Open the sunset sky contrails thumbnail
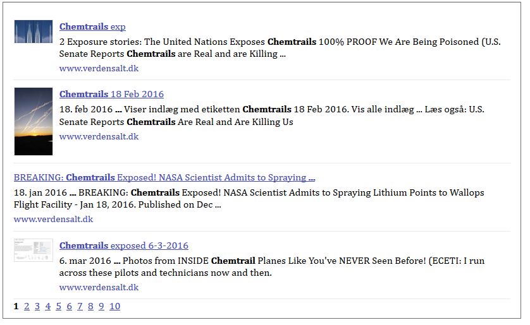 33,121
